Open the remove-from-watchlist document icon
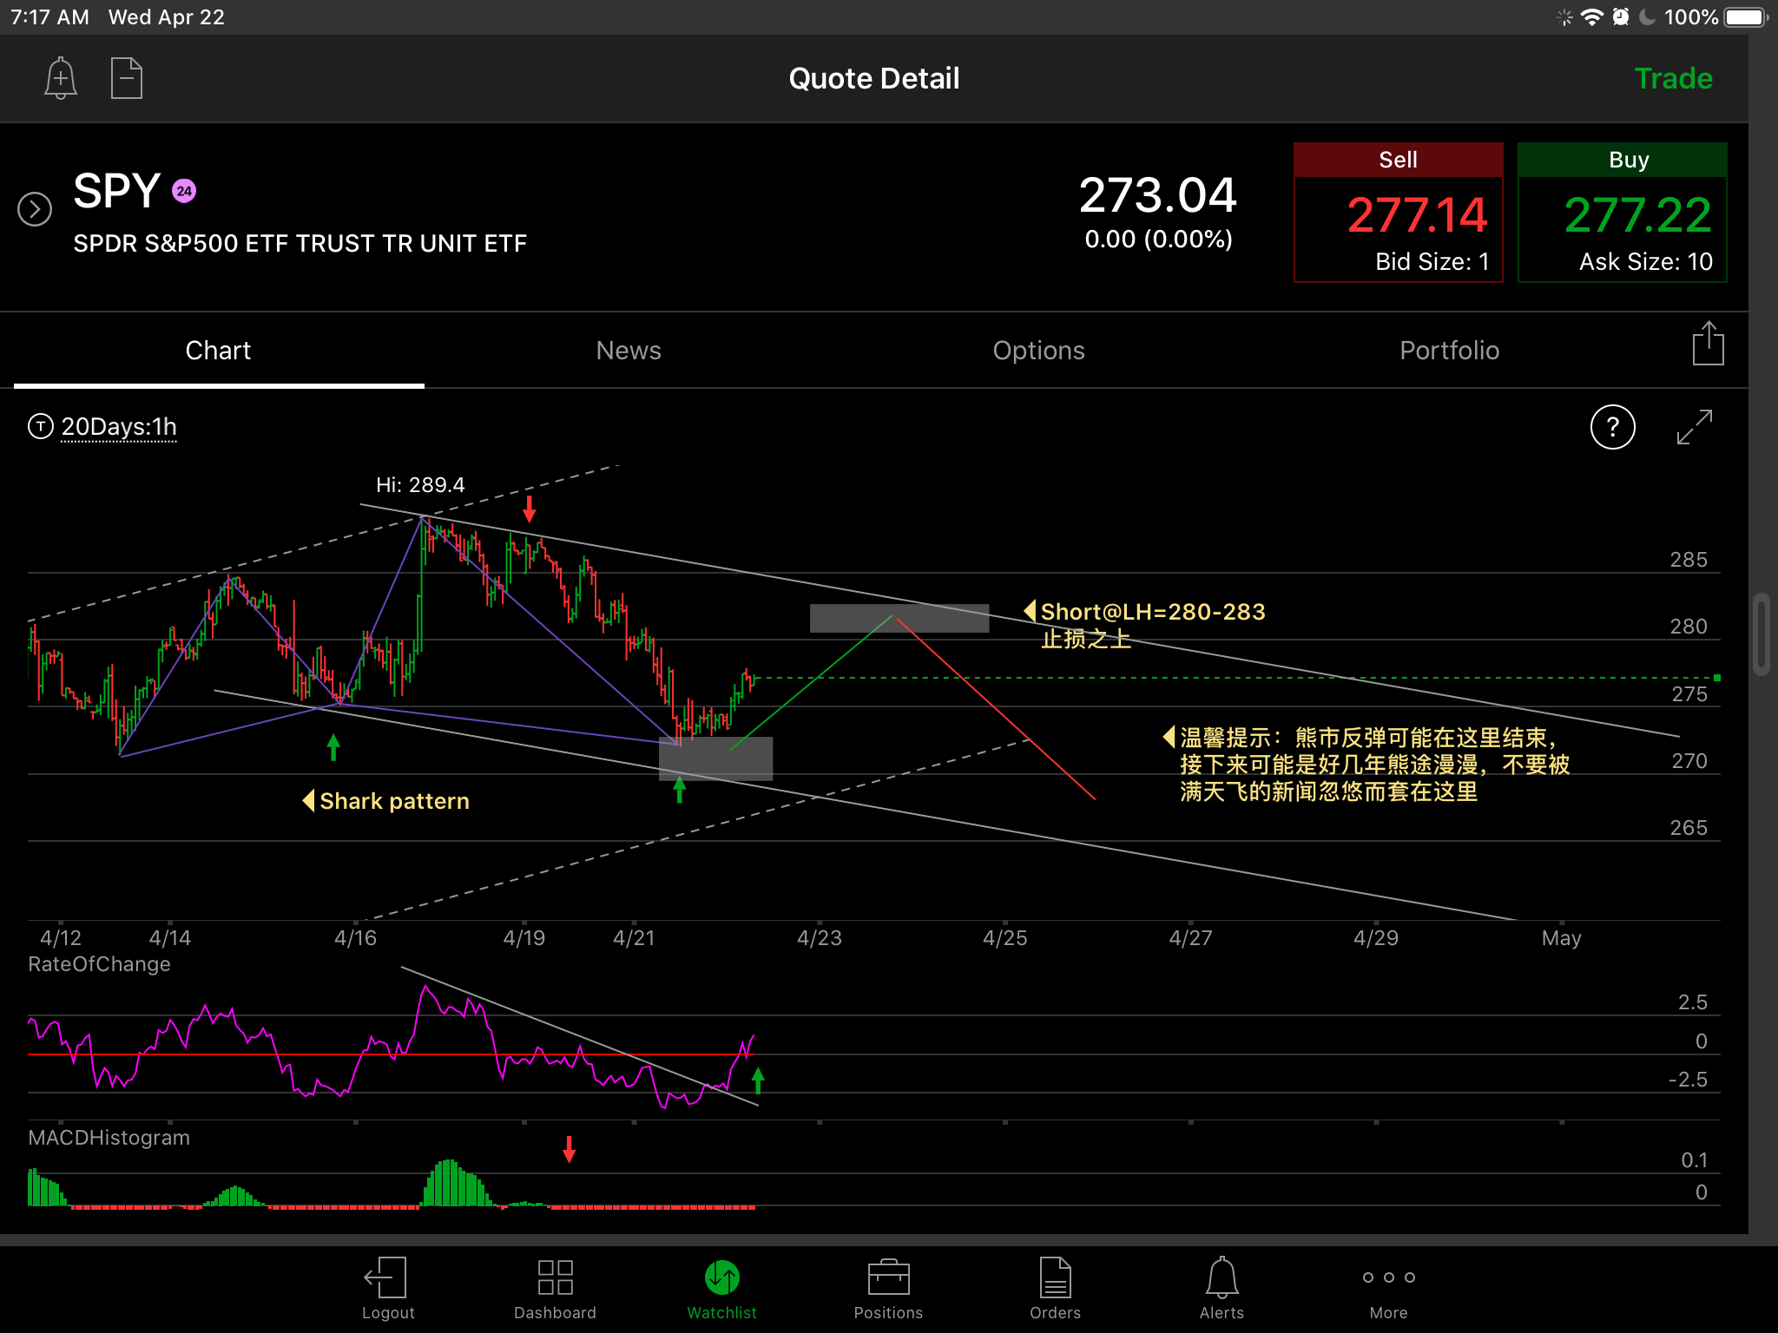This screenshot has height=1333, width=1778. [127, 78]
